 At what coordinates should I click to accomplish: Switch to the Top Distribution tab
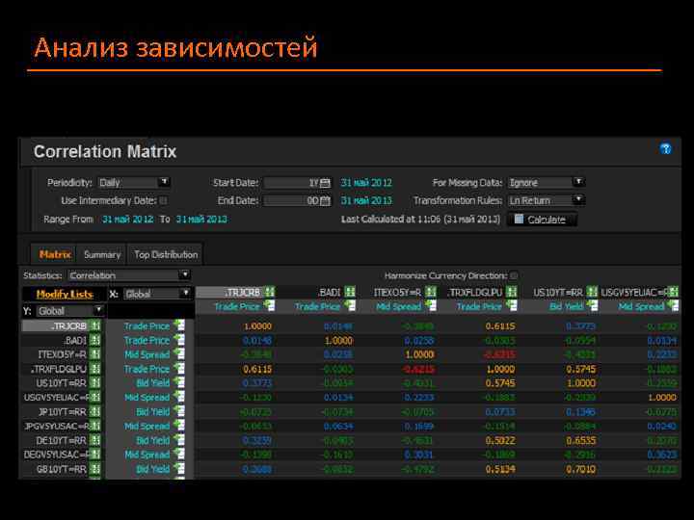[x=166, y=254]
